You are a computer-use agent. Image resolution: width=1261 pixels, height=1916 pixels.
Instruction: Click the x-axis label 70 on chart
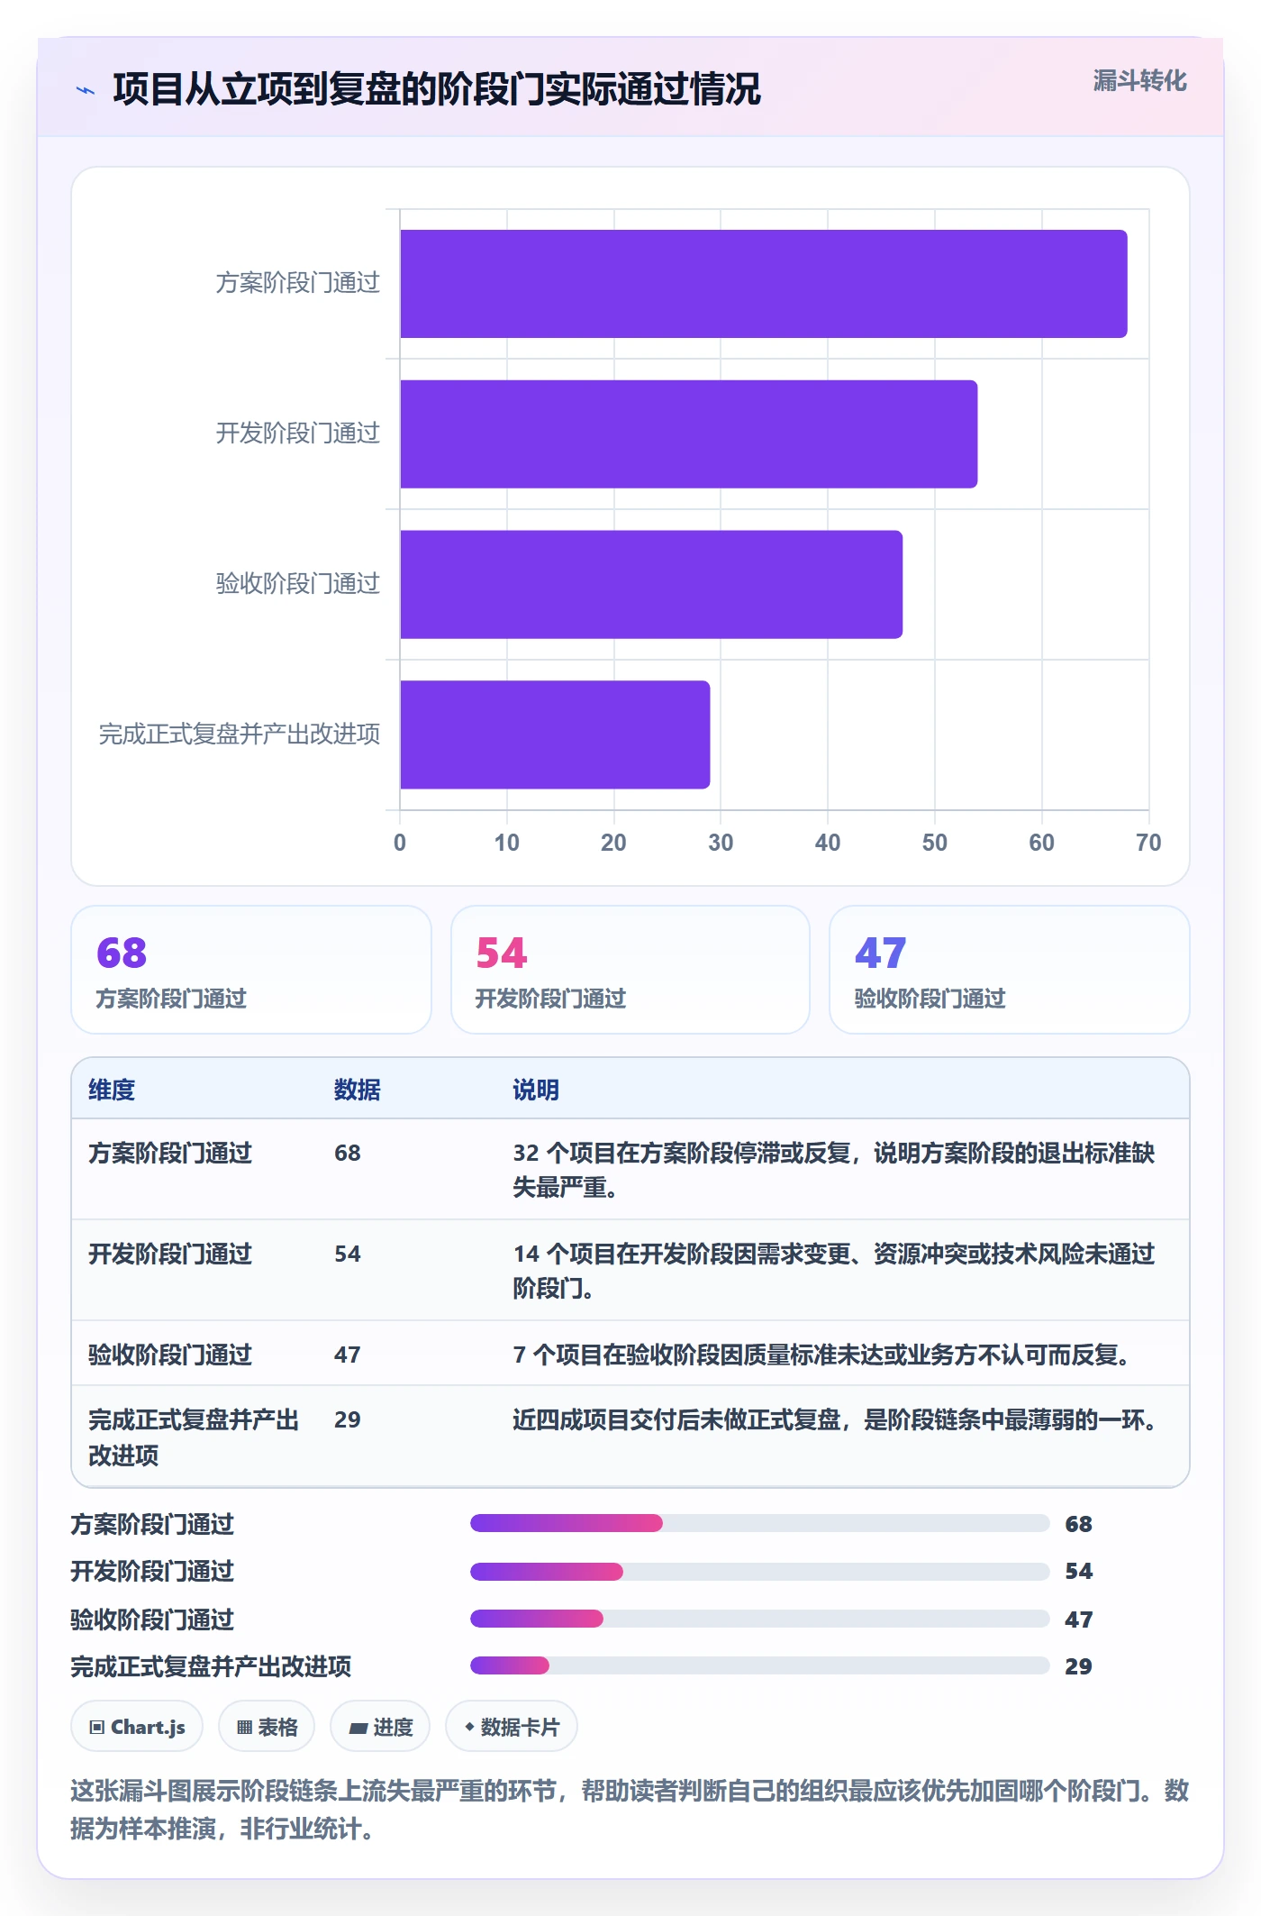pos(1148,843)
